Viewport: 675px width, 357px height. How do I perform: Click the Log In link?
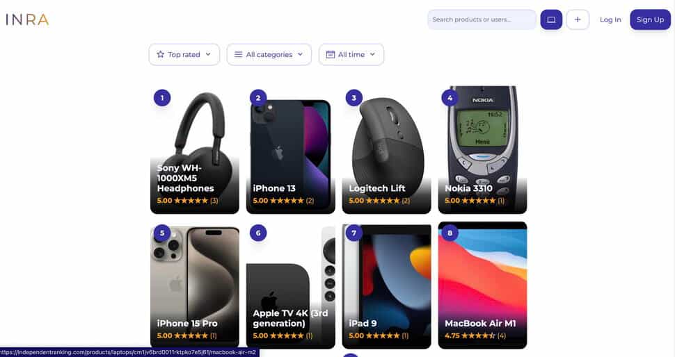[x=610, y=19]
